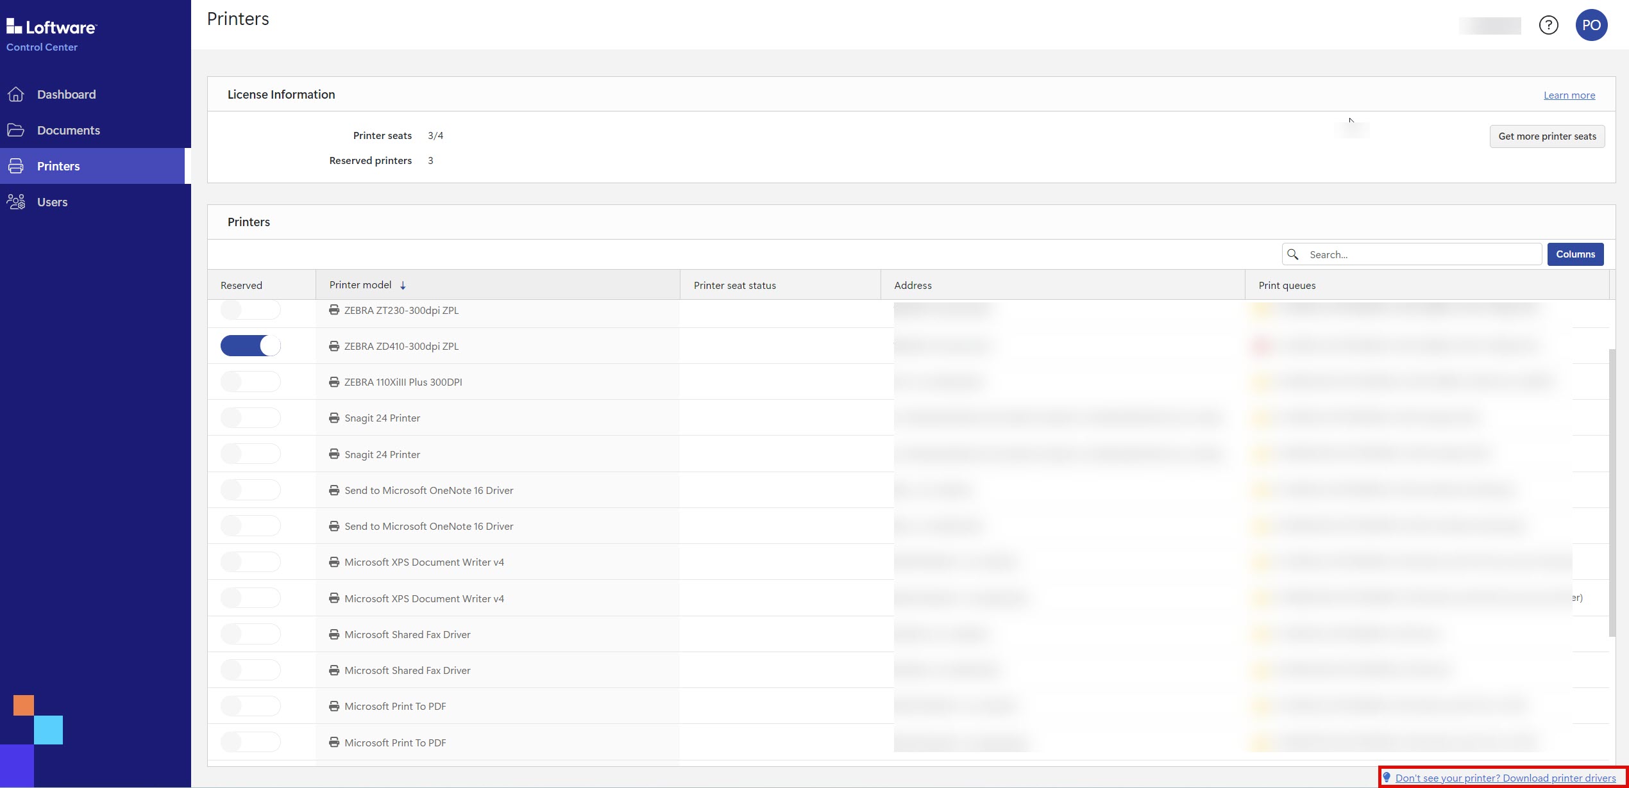
Task: Click the printer icon of first Microsoft Shared Fax Driver
Action: 334,634
